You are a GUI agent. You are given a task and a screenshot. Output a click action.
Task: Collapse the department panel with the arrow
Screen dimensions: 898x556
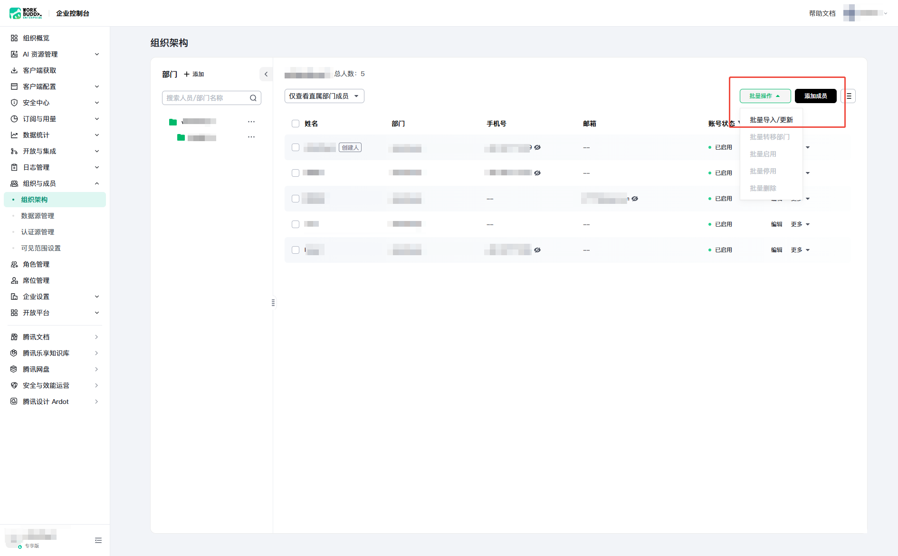(266, 74)
